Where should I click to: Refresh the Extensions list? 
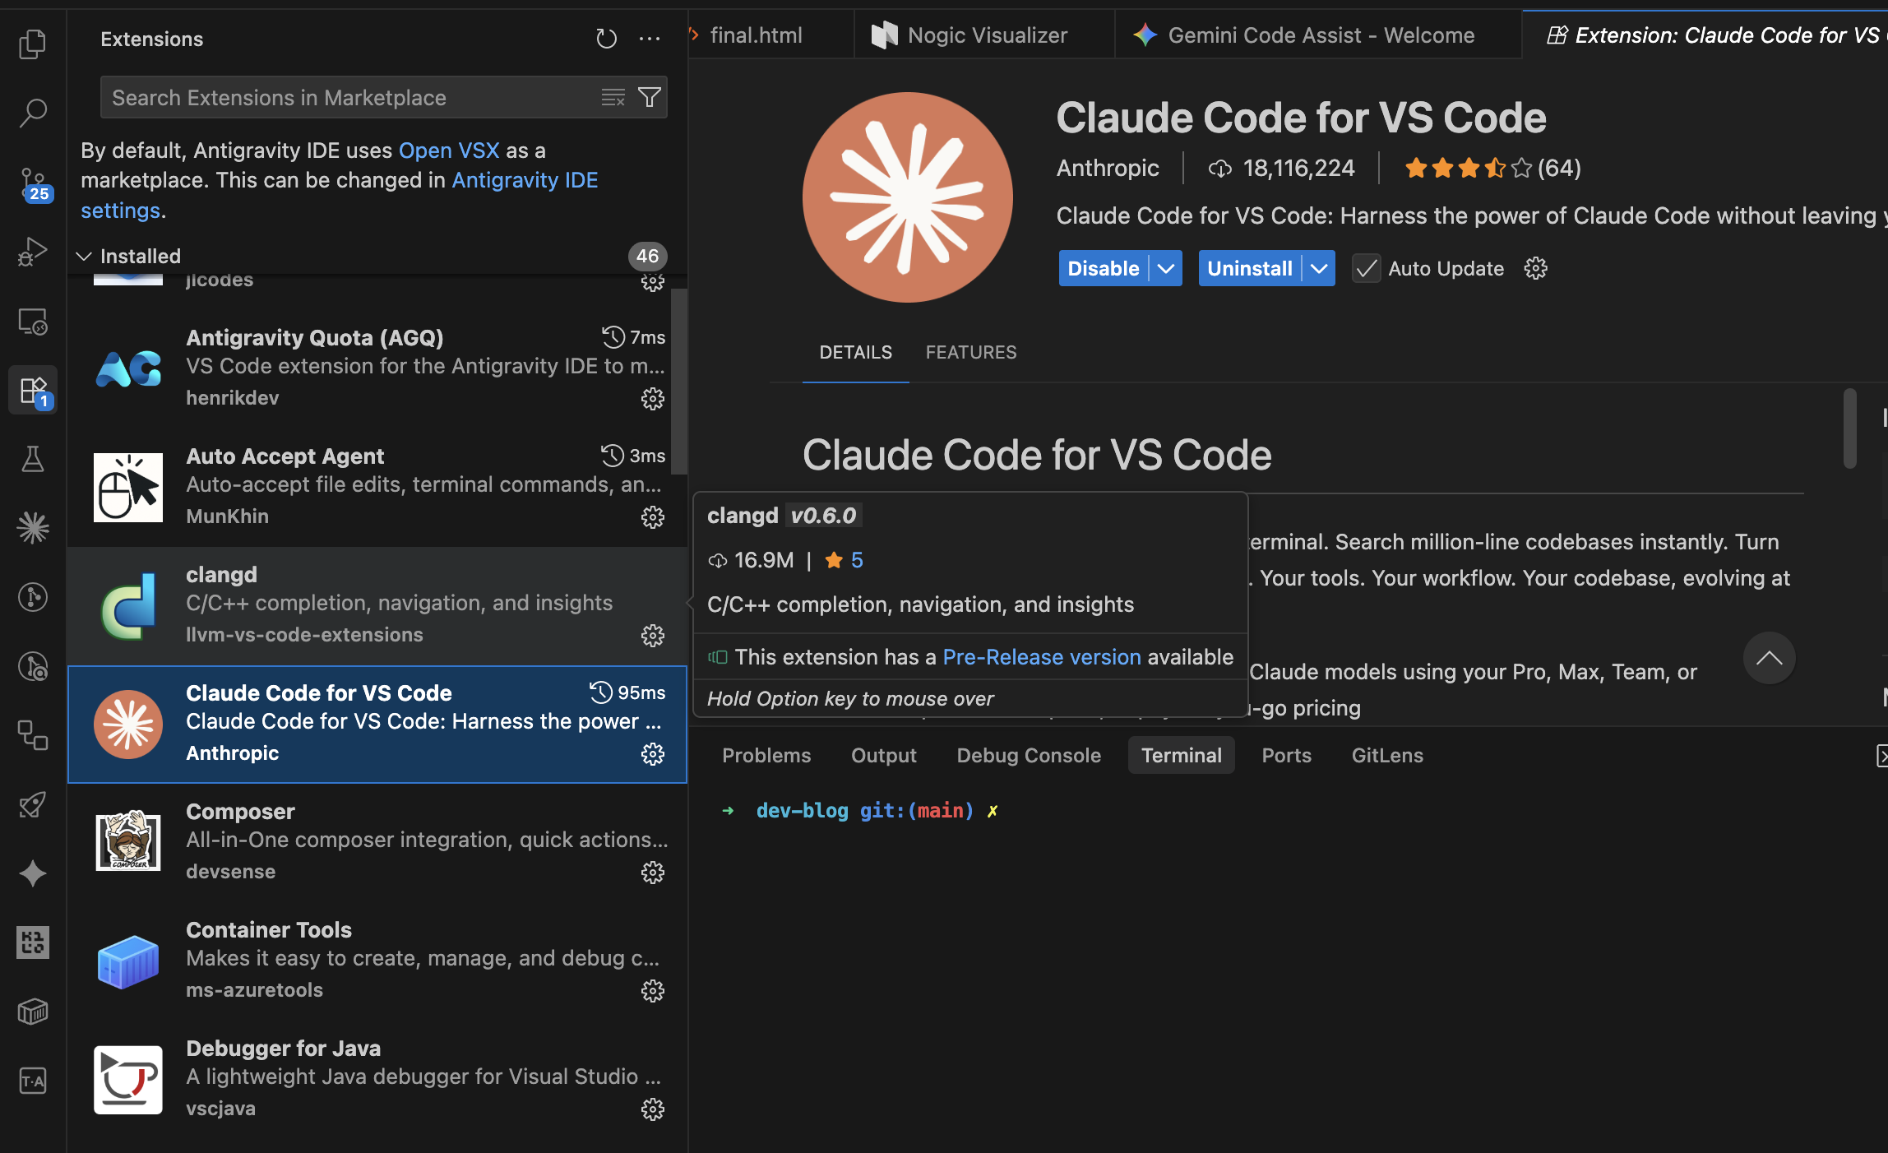pyautogui.click(x=606, y=39)
